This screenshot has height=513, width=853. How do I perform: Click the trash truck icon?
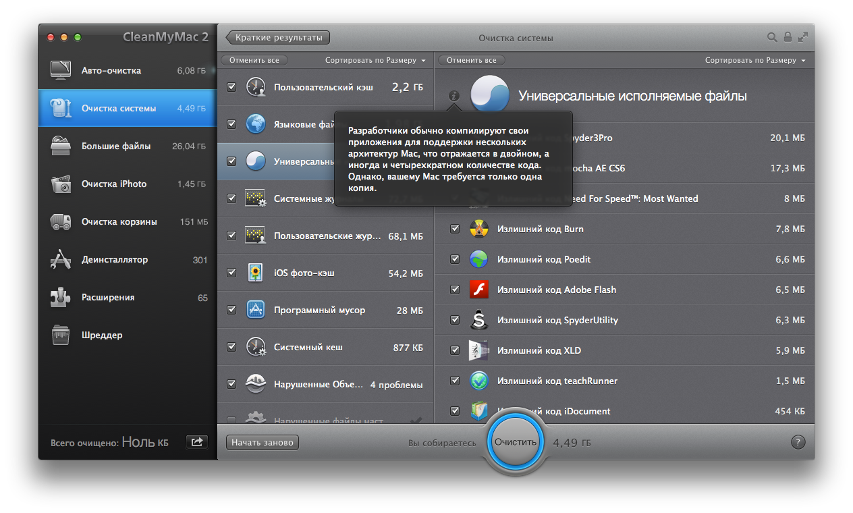pyautogui.click(x=61, y=221)
